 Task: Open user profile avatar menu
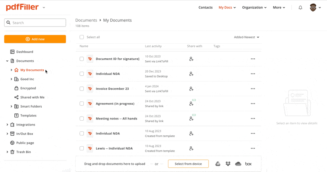coord(313,7)
